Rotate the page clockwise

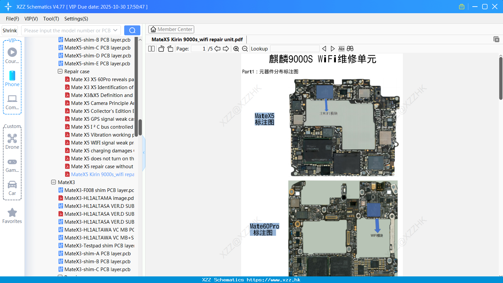[x=170, y=49]
